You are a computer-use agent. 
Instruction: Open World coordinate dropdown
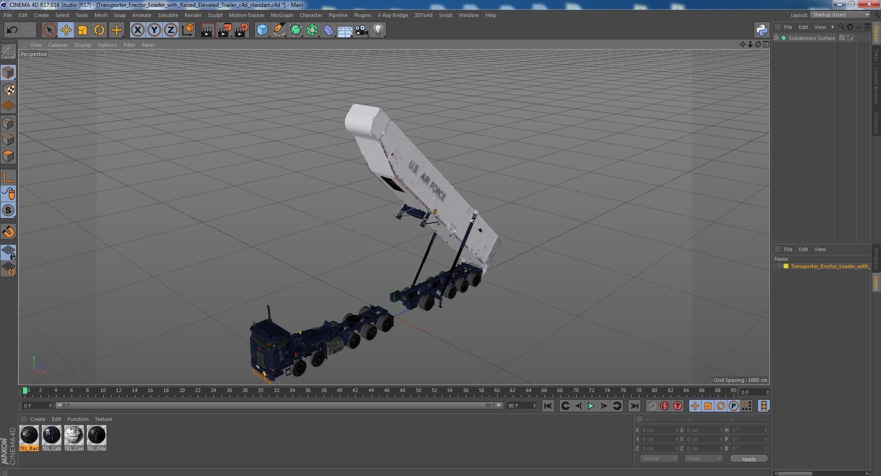(x=659, y=459)
